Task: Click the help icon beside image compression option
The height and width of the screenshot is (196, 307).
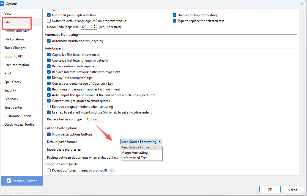Action: tap(112, 170)
